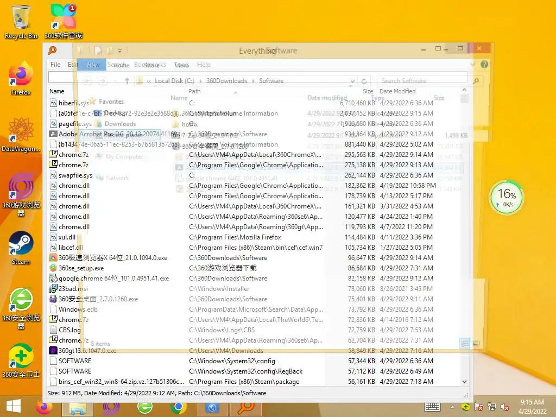Click path C:\Program Files\Mozilla Firefox
Screen dimensions: 556x417
[x=235, y=237]
